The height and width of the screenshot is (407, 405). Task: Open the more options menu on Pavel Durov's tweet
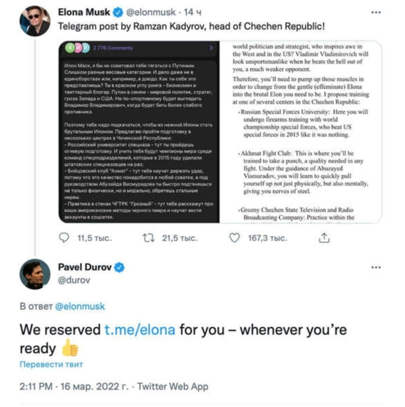point(377,268)
